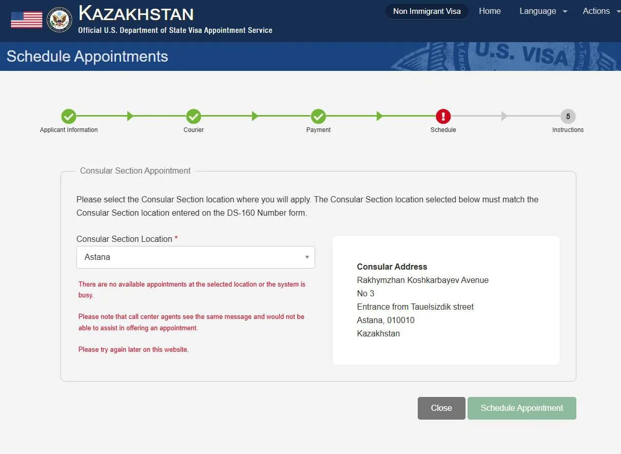This screenshot has width=621, height=454.
Task: Click the Non Immigrant Visa badge
Action: click(x=427, y=11)
